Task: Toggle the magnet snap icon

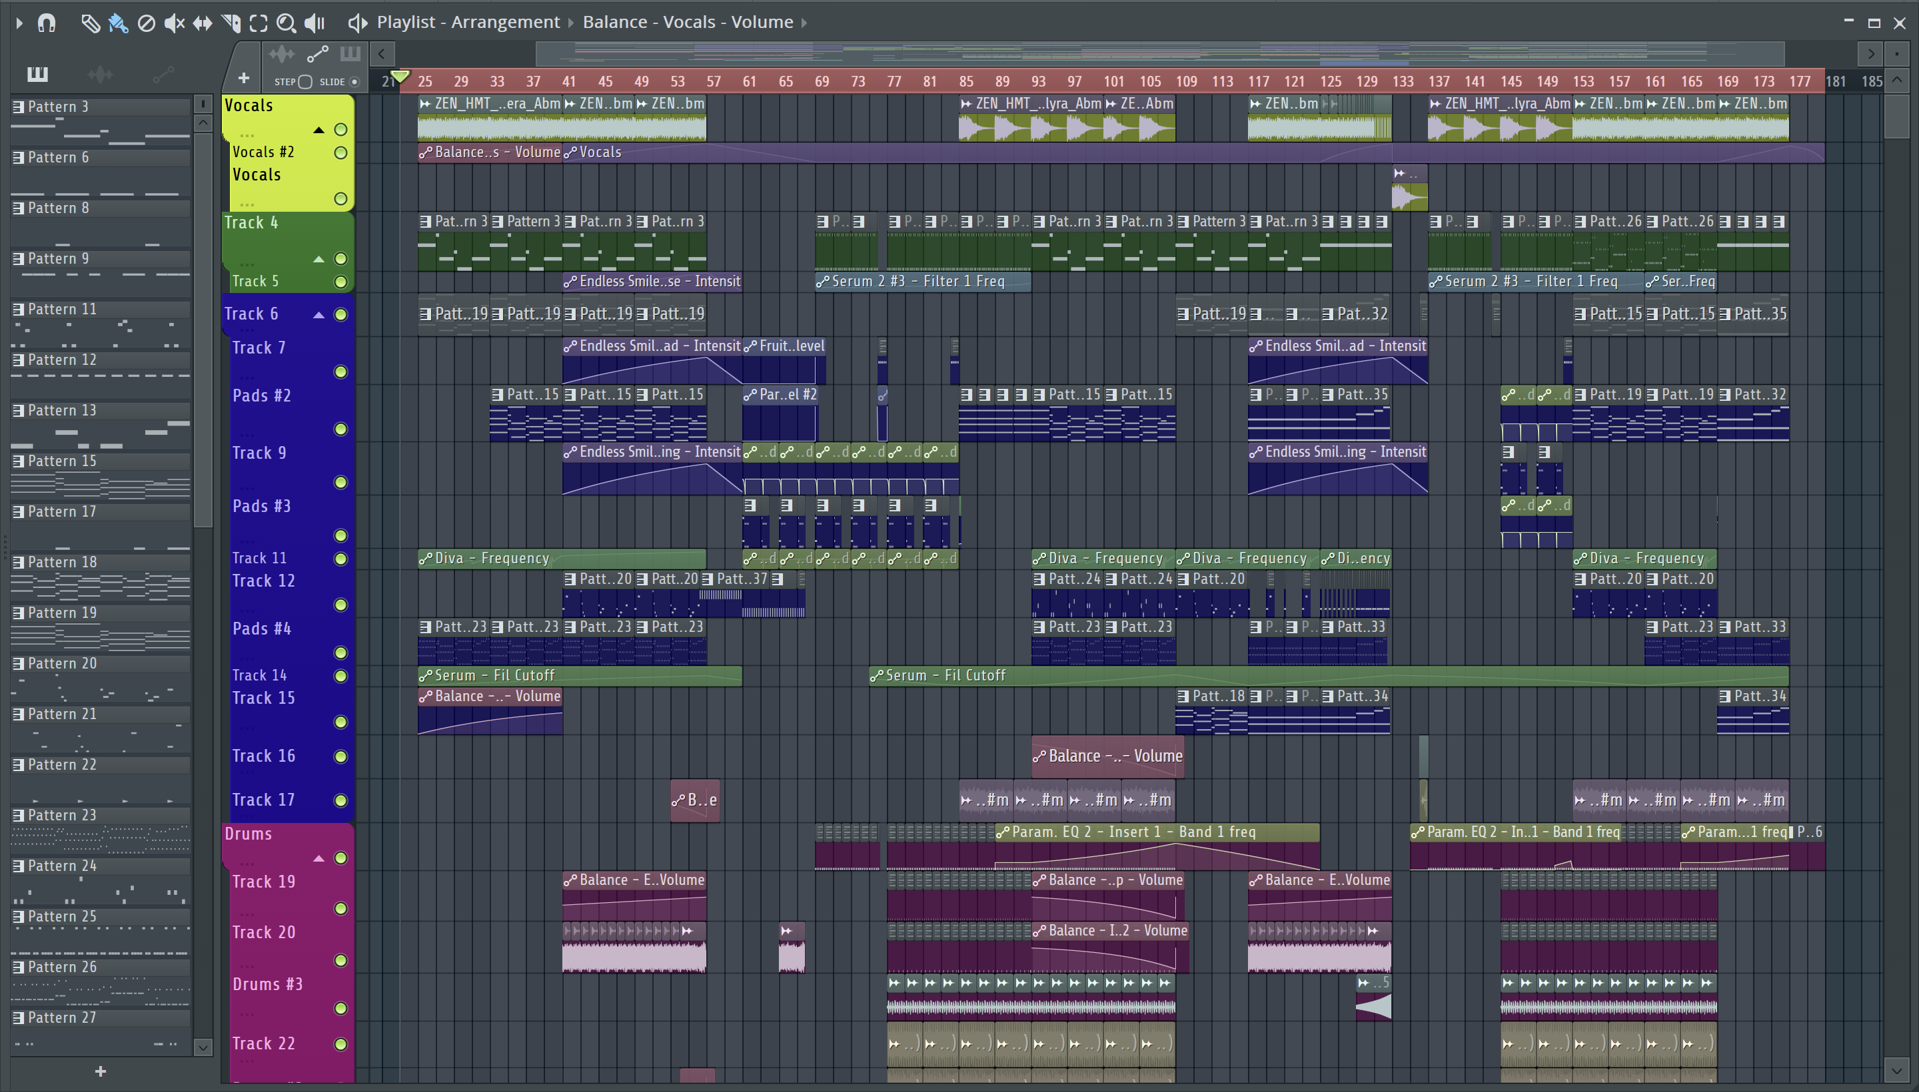Action: (x=47, y=23)
